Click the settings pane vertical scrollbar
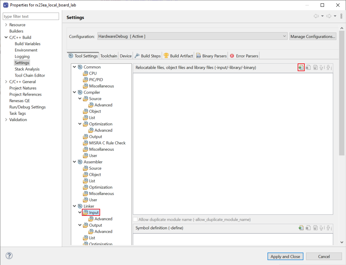Viewport: 346px width, 265px height. [x=342, y=93]
